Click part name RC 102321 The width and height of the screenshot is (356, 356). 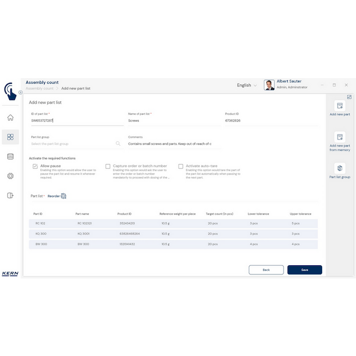pos(84,223)
